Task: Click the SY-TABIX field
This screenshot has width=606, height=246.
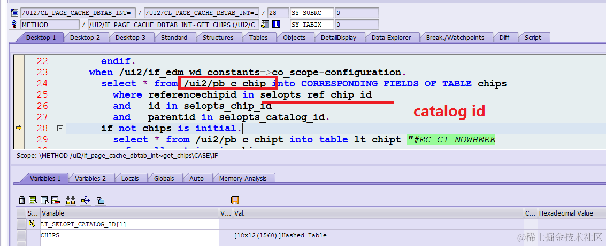Action: [311, 25]
